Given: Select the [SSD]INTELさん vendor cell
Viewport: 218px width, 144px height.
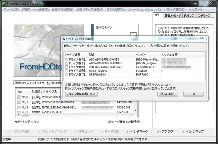Looking at the screenshot, I should point(146,67).
